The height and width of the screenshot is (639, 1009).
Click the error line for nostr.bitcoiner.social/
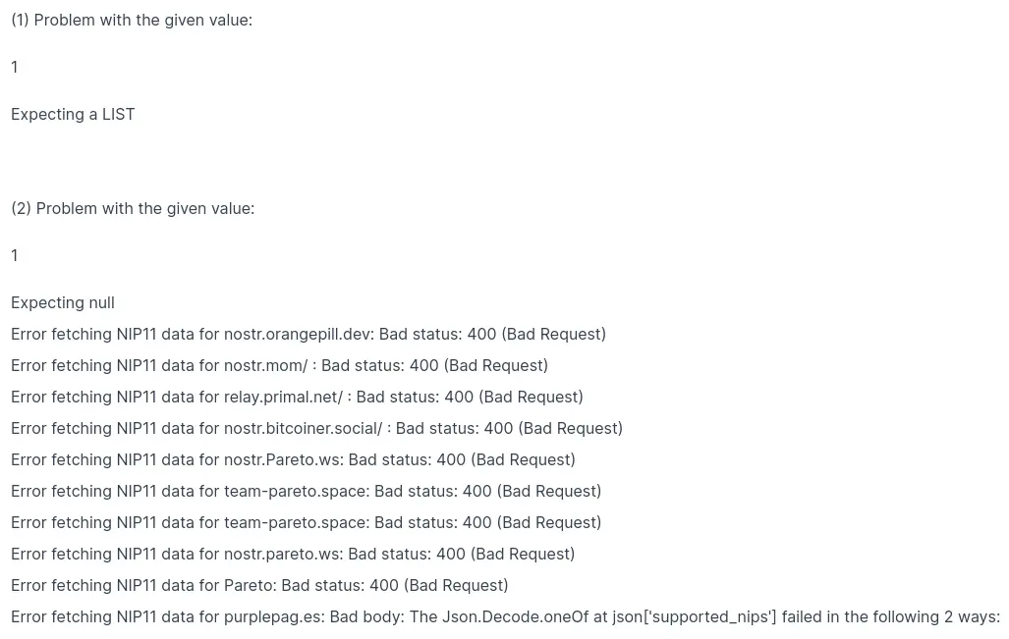point(316,429)
